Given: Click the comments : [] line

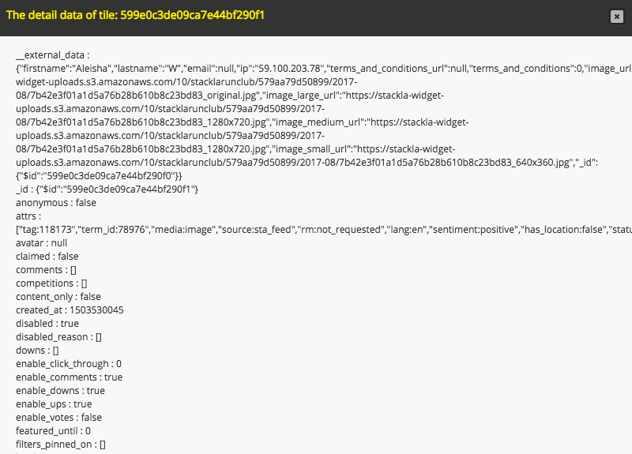Looking at the screenshot, I should click(x=46, y=270).
